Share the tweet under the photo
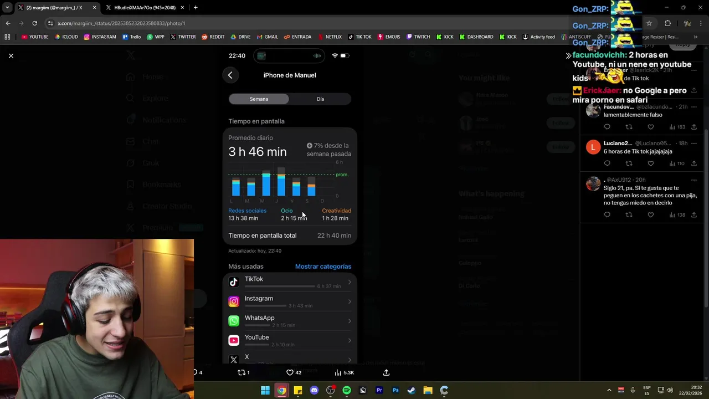This screenshot has height=399, width=709. [x=386, y=372]
